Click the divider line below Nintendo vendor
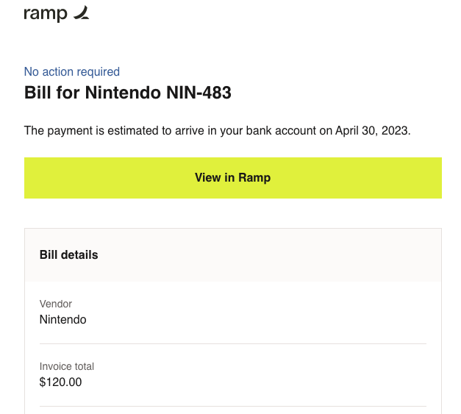 pyautogui.click(x=233, y=343)
